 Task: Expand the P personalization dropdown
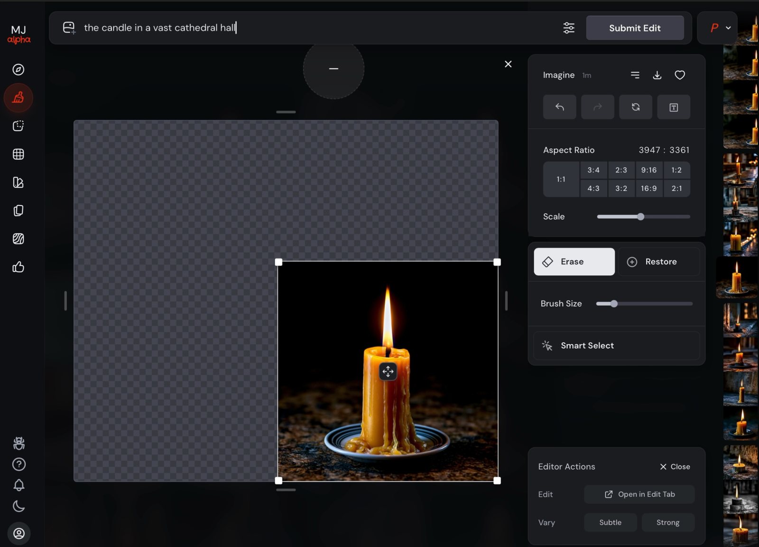[718, 28]
